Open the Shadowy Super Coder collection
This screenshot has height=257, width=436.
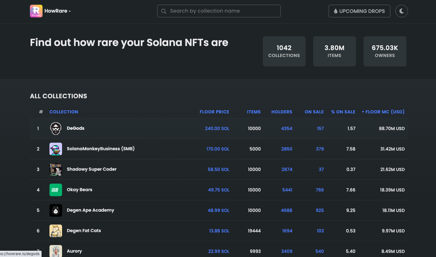[x=92, y=169]
